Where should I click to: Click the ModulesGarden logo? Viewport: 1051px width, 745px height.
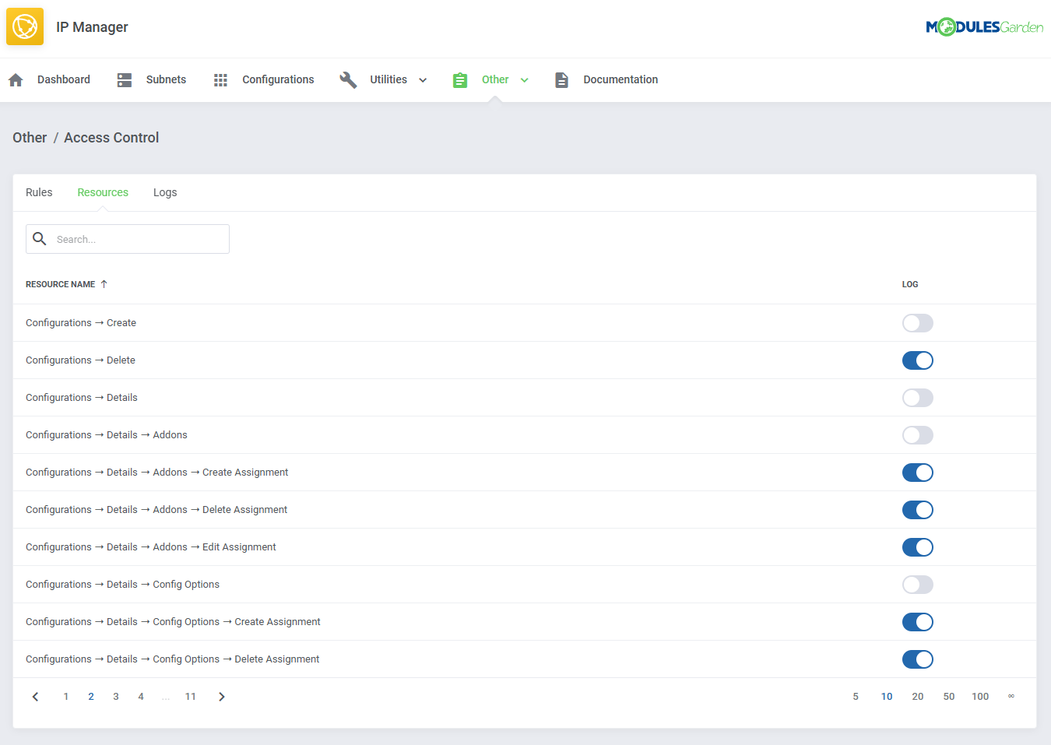(985, 26)
